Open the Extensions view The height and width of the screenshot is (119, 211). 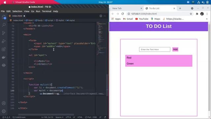[4, 49]
